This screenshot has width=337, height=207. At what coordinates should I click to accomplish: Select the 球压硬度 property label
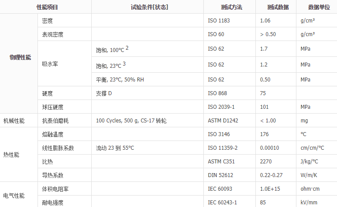point(52,107)
